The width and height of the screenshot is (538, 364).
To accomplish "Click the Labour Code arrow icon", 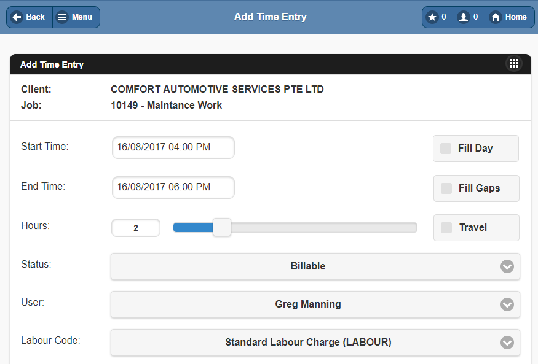I will tap(507, 343).
